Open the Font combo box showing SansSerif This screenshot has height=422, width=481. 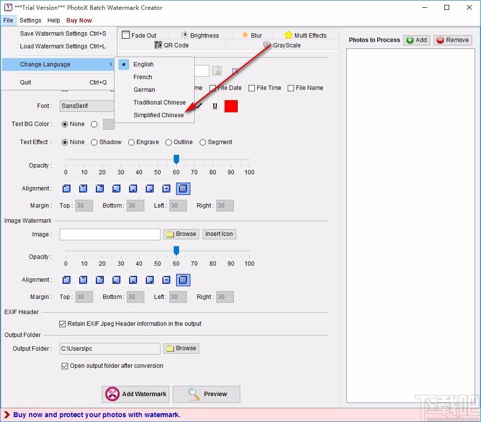[87, 106]
